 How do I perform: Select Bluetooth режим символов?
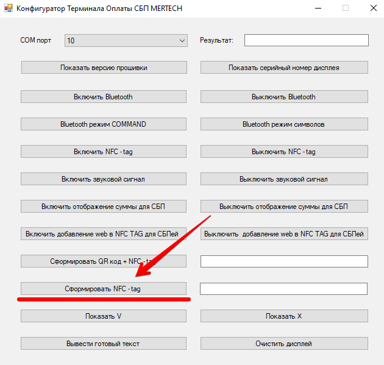pos(284,124)
